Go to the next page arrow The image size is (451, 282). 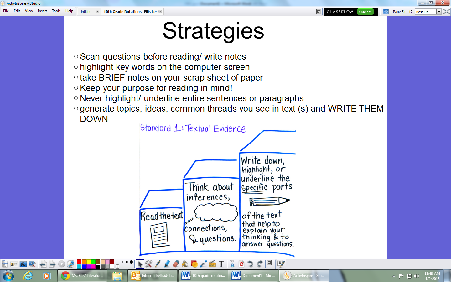click(x=52, y=264)
